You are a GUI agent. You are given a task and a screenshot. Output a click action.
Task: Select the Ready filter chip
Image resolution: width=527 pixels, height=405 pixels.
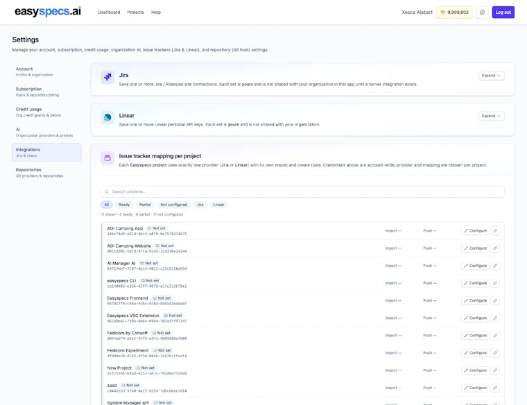coord(124,205)
